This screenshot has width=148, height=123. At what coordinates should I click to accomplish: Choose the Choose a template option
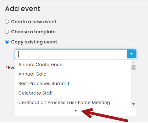[x=7, y=32]
